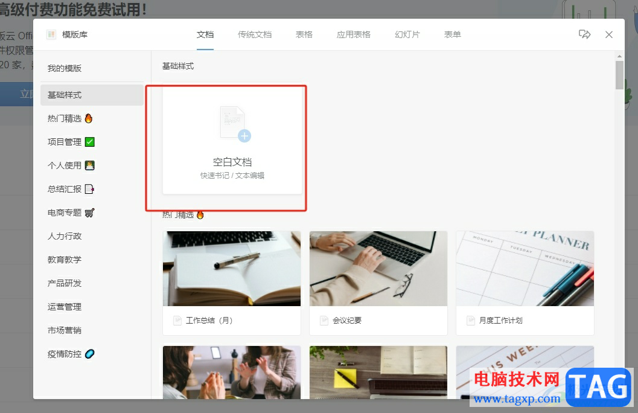Open the template with two women talking
The width and height of the screenshot is (638, 413).
[x=232, y=373]
